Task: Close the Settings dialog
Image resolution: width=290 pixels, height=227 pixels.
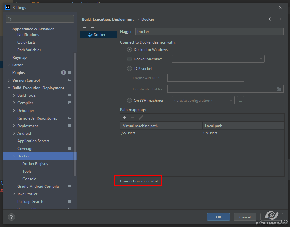Action: (x=280, y=7)
